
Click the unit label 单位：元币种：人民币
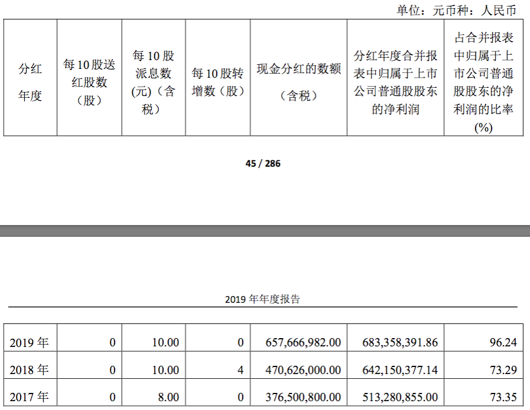pos(456,10)
